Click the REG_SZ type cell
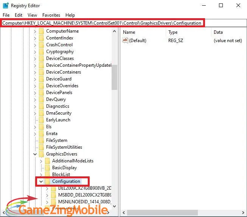 point(176,41)
